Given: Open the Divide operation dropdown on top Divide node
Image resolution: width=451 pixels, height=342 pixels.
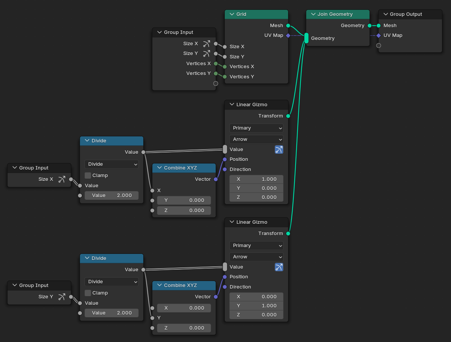Looking at the screenshot, I should pos(111,164).
